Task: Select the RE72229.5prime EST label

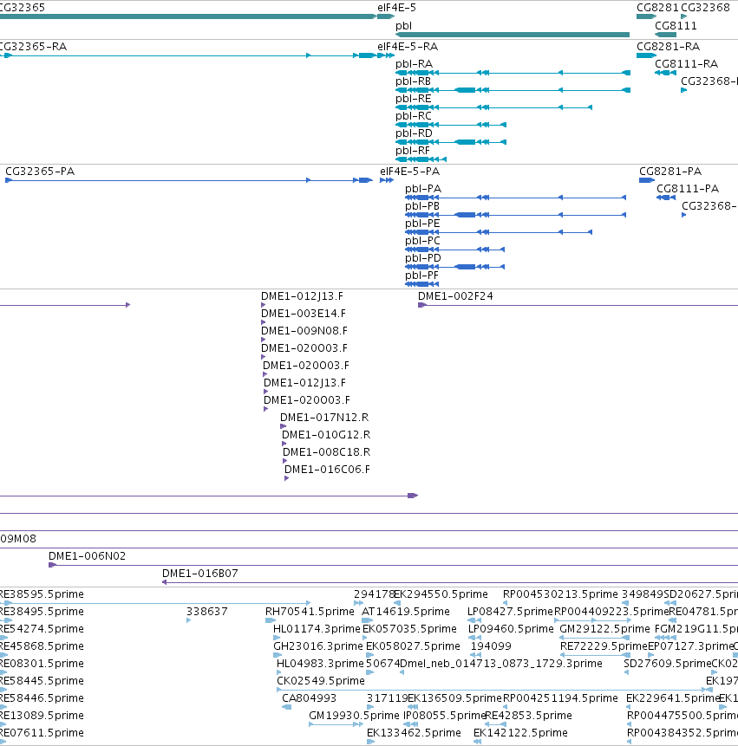Action: tap(604, 646)
